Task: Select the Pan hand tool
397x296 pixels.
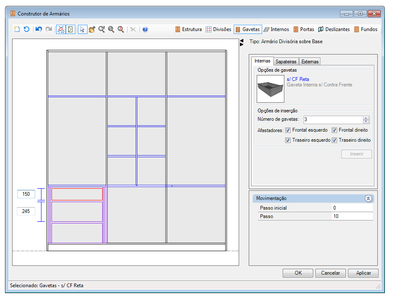Action: tap(92, 29)
